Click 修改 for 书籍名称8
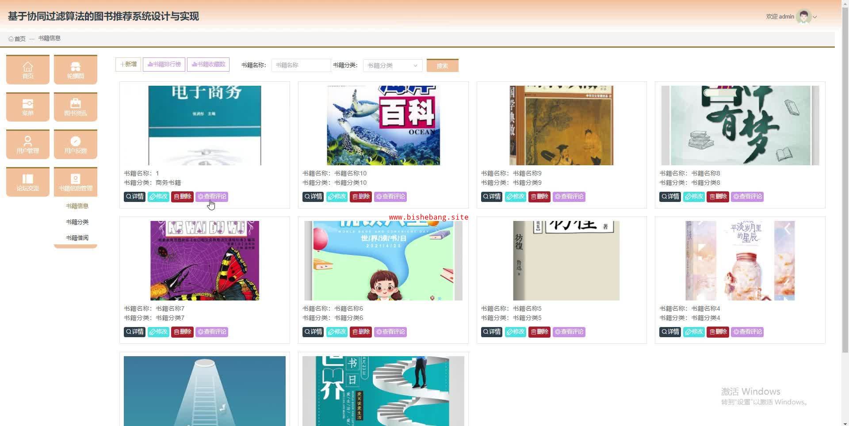This screenshot has height=426, width=849. 694,197
